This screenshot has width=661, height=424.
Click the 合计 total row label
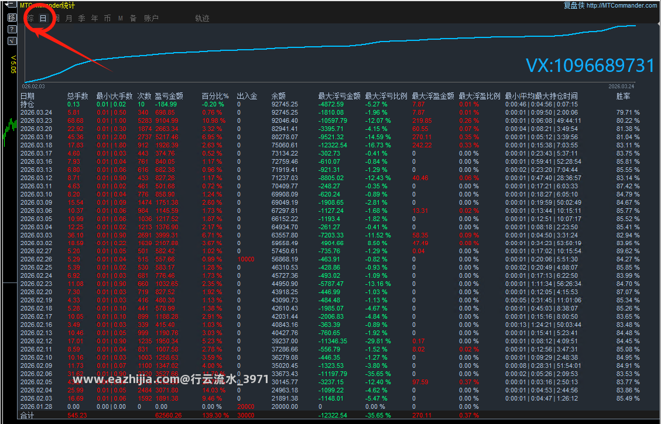pyautogui.click(x=28, y=416)
